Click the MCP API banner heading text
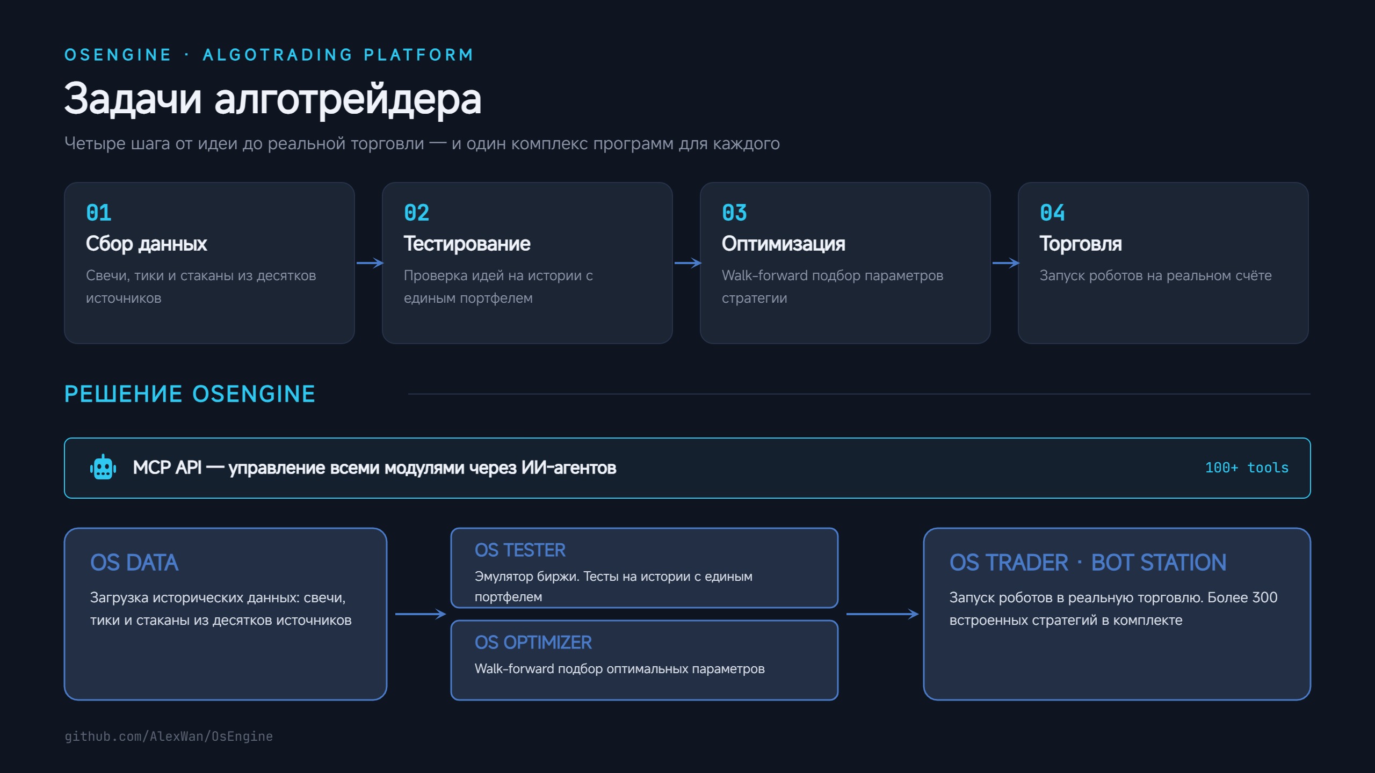The image size is (1375, 773). (374, 468)
